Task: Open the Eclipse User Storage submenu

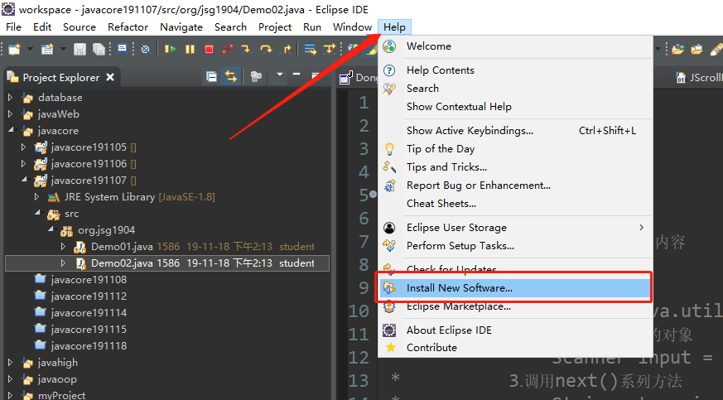Action: pos(514,228)
